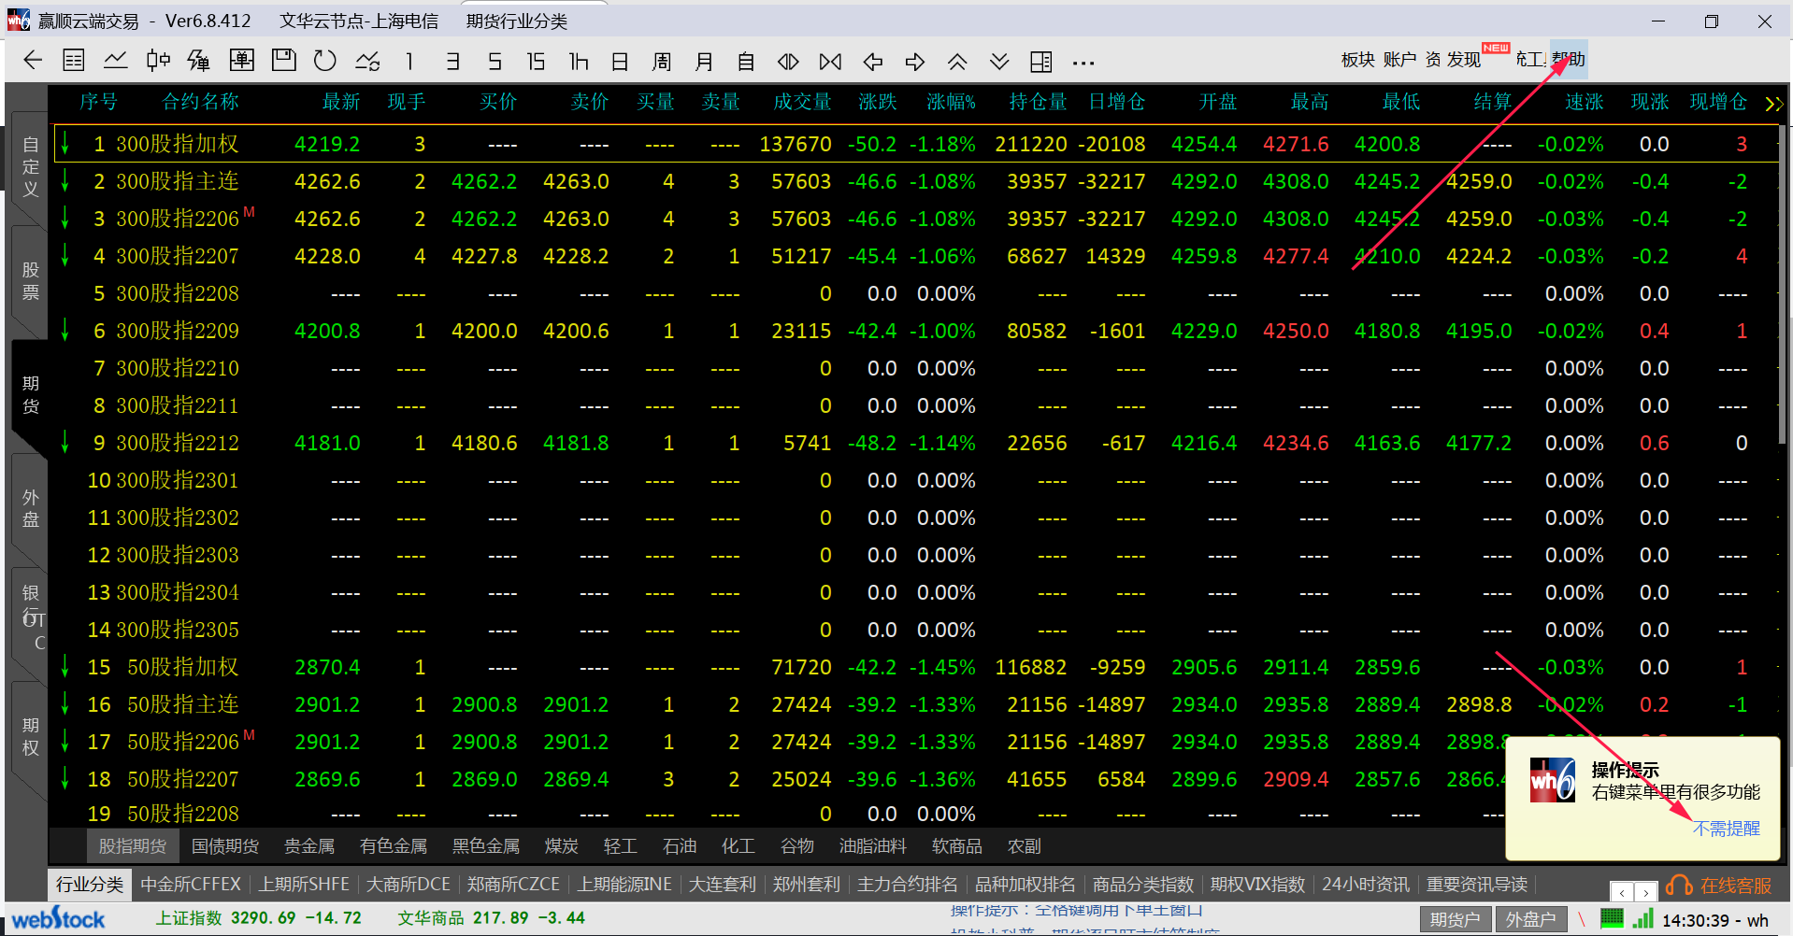The image size is (1793, 936).
Task: Open the 帮助 menu
Action: tap(1569, 60)
